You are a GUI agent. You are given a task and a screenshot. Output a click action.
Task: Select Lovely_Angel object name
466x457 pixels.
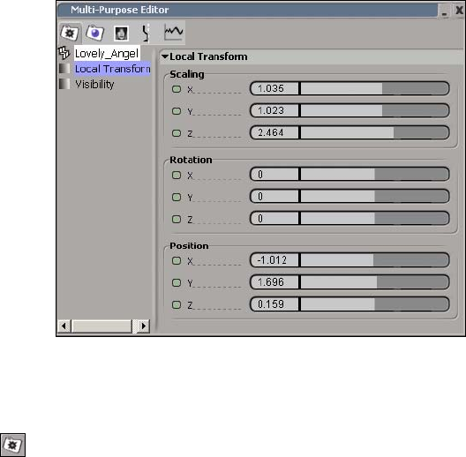click(x=107, y=53)
